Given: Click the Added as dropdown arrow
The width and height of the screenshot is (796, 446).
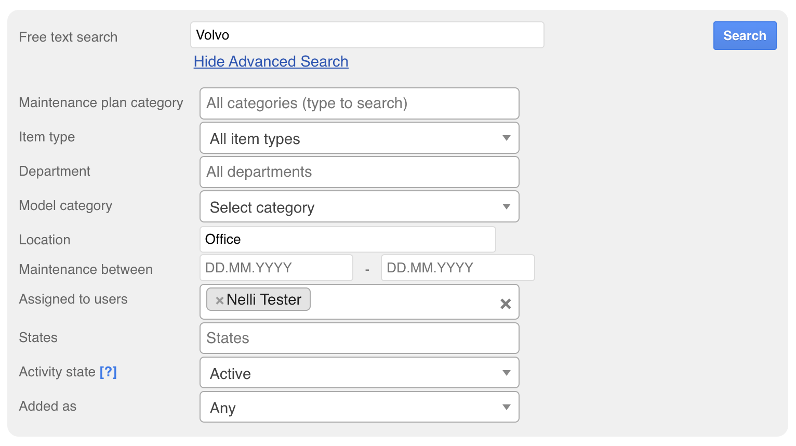Looking at the screenshot, I should tap(506, 408).
